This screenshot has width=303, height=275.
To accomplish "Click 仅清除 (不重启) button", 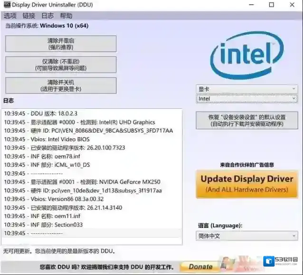I will pyautogui.click(x=60, y=65).
